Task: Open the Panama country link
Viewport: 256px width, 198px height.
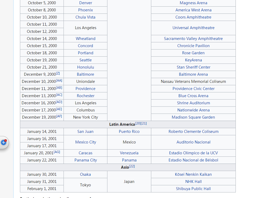Action: tap(129, 160)
